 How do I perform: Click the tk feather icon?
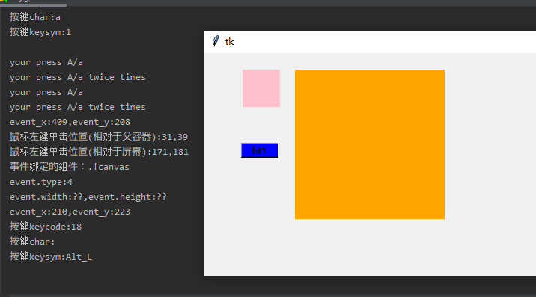pyautogui.click(x=216, y=41)
